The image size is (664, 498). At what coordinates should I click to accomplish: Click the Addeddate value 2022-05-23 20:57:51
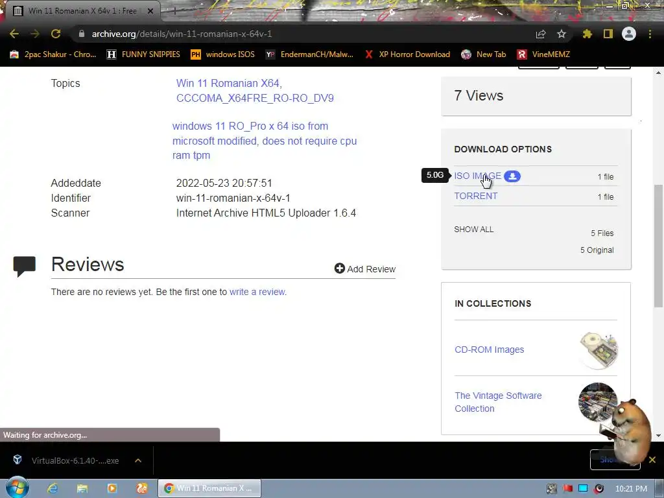click(x=224, y=183)
